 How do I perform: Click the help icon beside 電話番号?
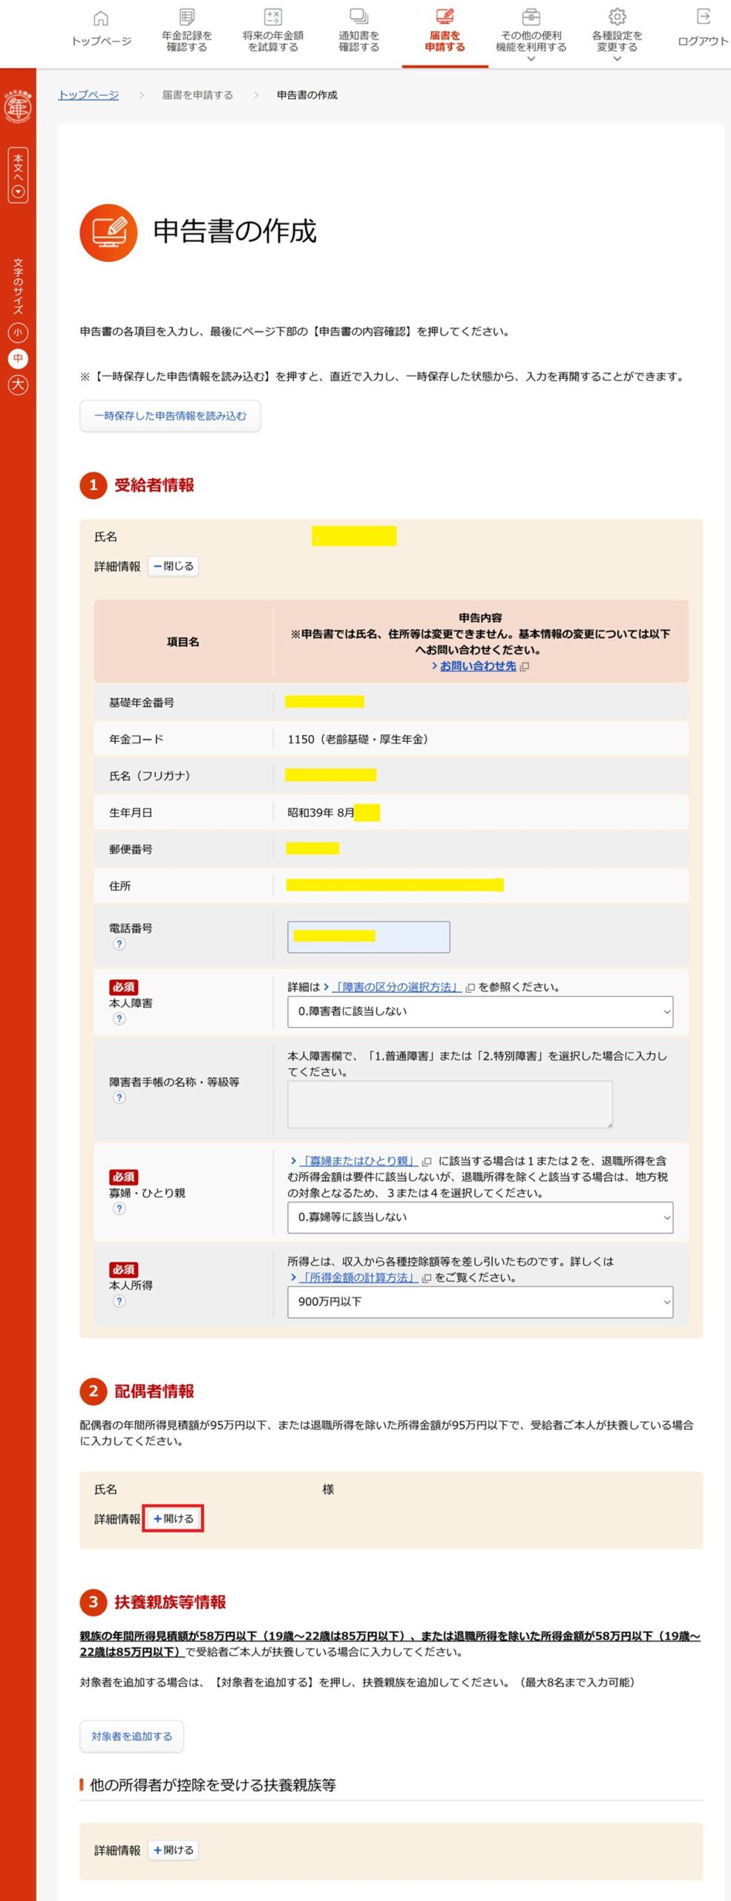pos(119,944)
